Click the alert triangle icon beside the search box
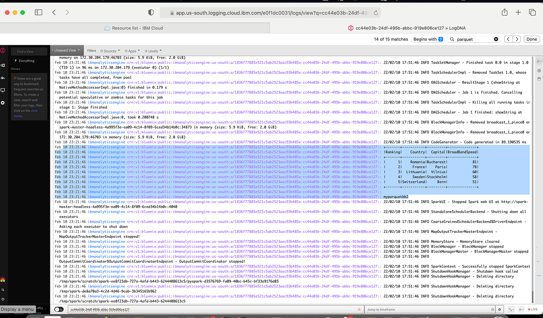Screen dimensions: 543x318 (360, 309)
